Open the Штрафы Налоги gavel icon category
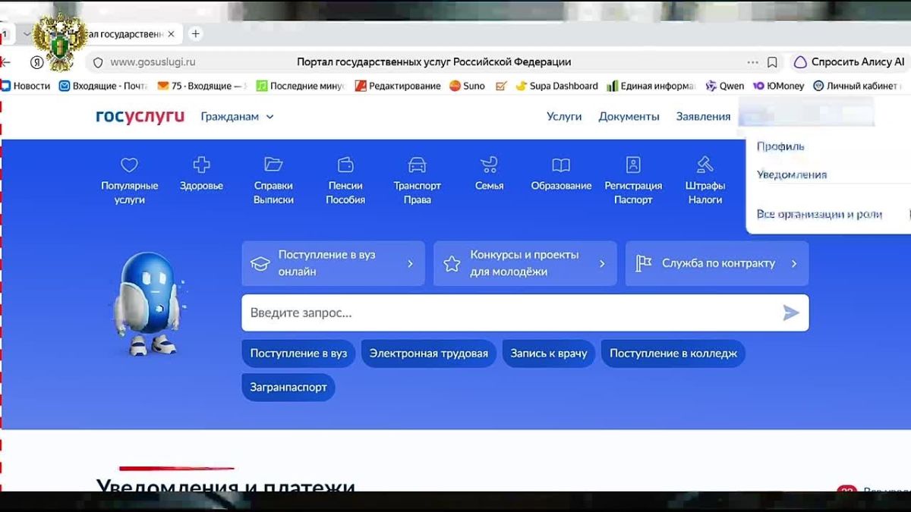This screenshot has height=512, width=911. click(x=705, y=181)
